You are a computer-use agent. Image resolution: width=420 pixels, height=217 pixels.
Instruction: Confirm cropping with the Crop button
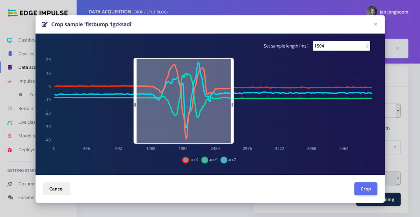click(x=365, y=189)
